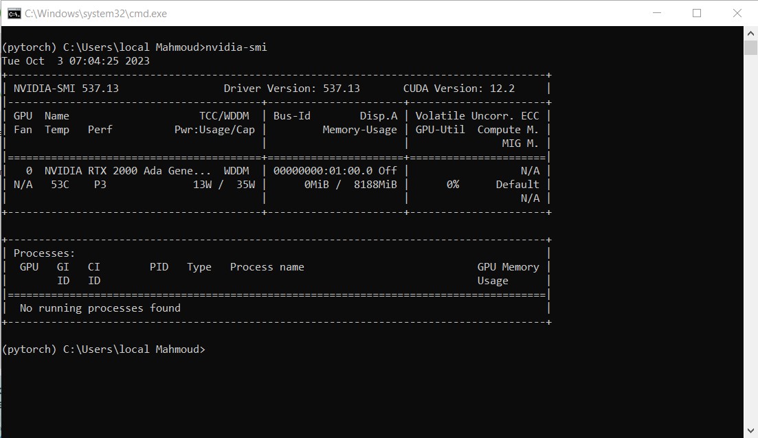
Task: Click the empty scrollbar track below thumb
Action: [750, 240]
